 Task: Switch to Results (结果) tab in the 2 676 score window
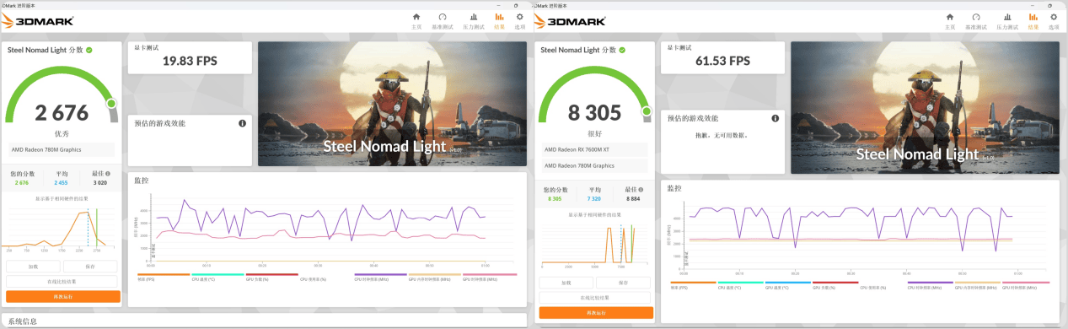click(x=499, y=20)
